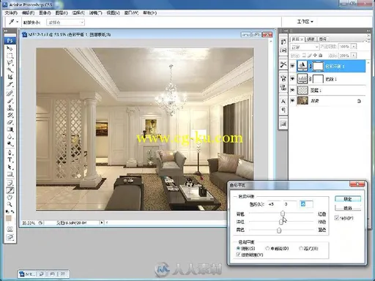
Task: Select the Lasso tool
Action: click(10, 63)
